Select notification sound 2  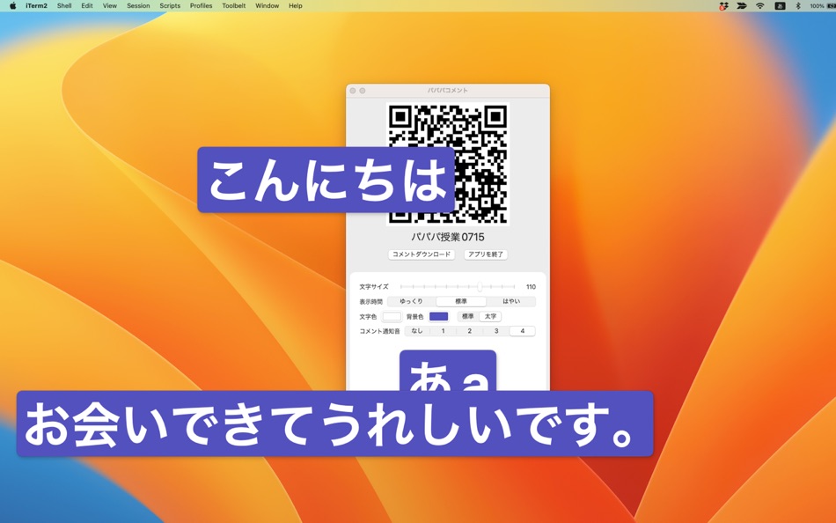click(x=470, y=331)
